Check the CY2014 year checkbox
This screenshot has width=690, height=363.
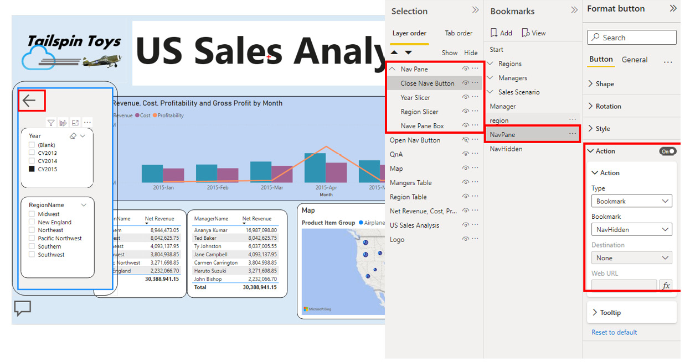point(32,161)
